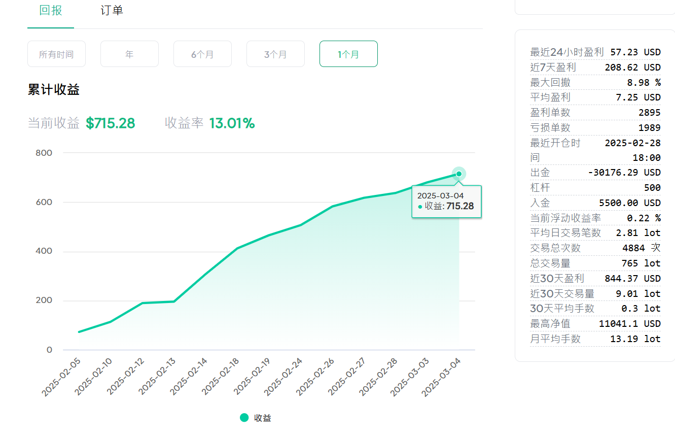This screenshot has height=436, width=675.
Task: Toggle the 收益 legend dot
Action: pos(244,418)
